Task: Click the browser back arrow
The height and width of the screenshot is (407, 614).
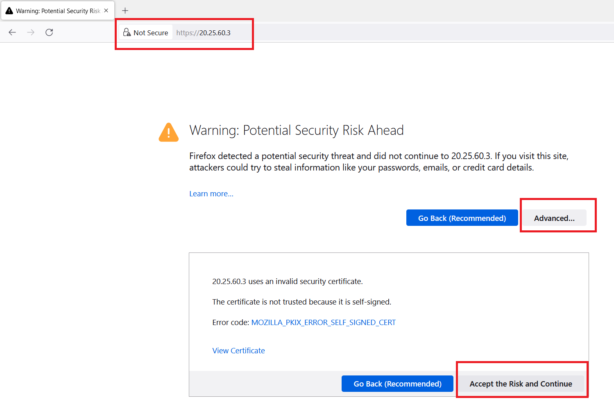Action: click(x=12, y=32)
